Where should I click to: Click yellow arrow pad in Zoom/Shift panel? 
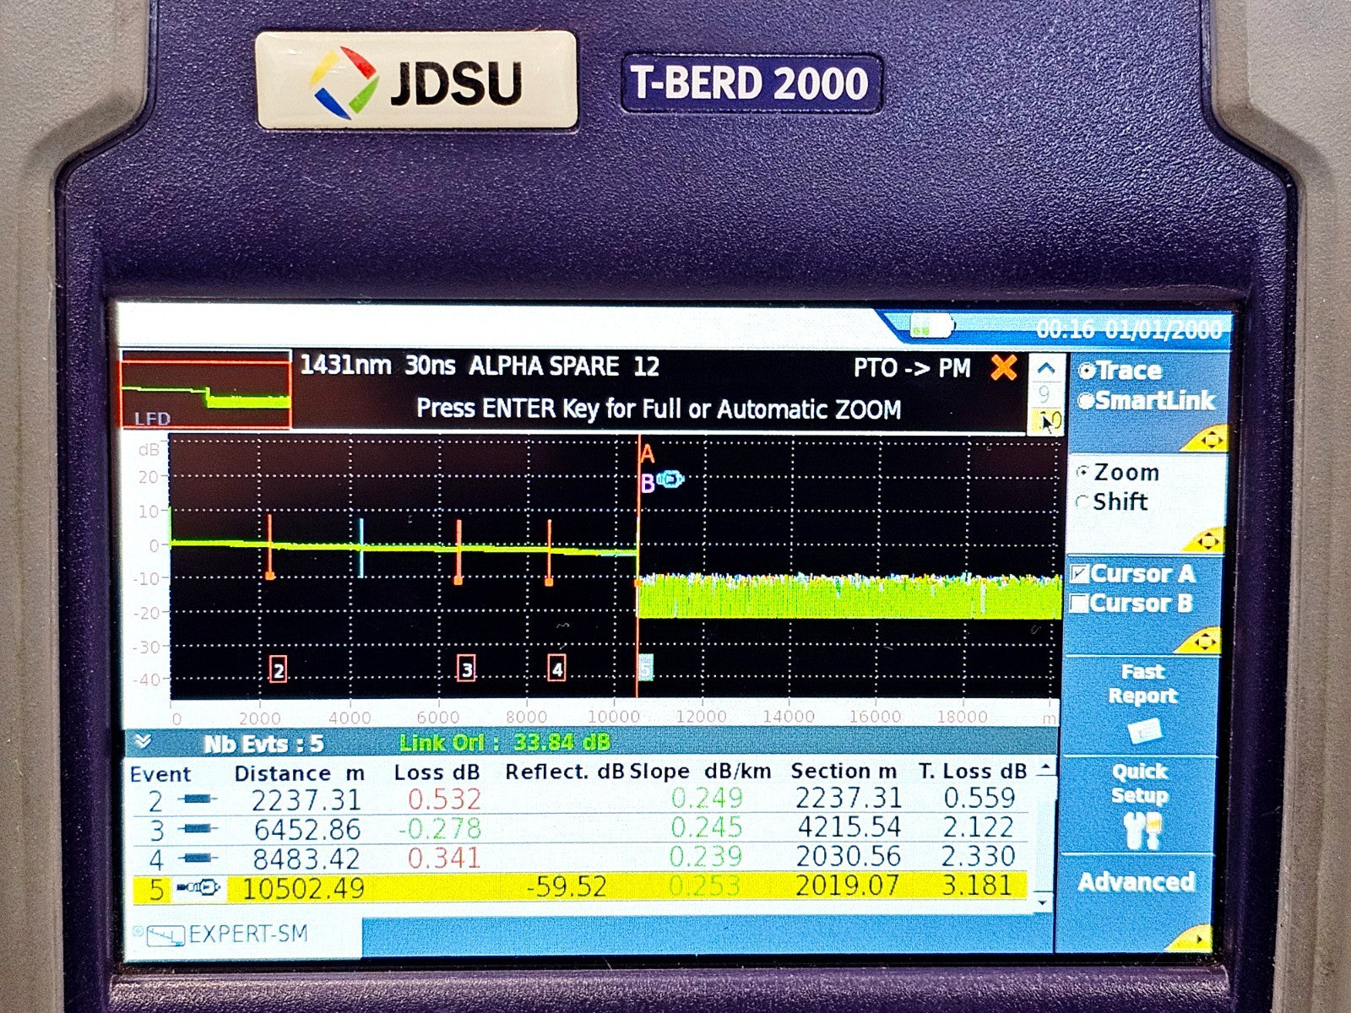(1206, 539)
